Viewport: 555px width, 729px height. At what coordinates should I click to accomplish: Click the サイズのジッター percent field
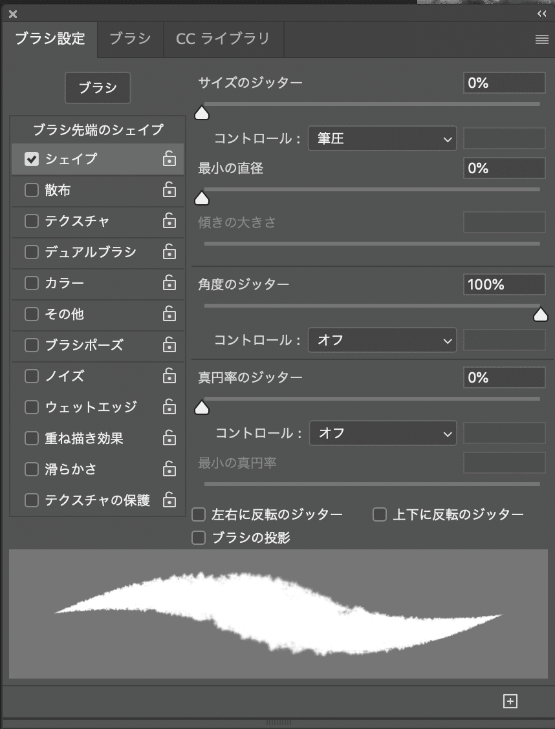[x=505, y=83]
